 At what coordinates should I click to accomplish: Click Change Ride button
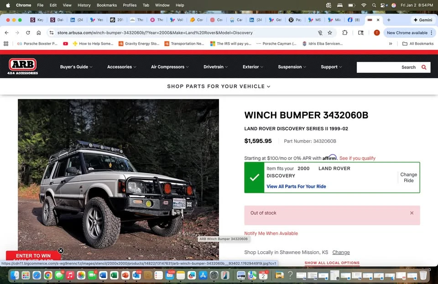pos(408,177)
